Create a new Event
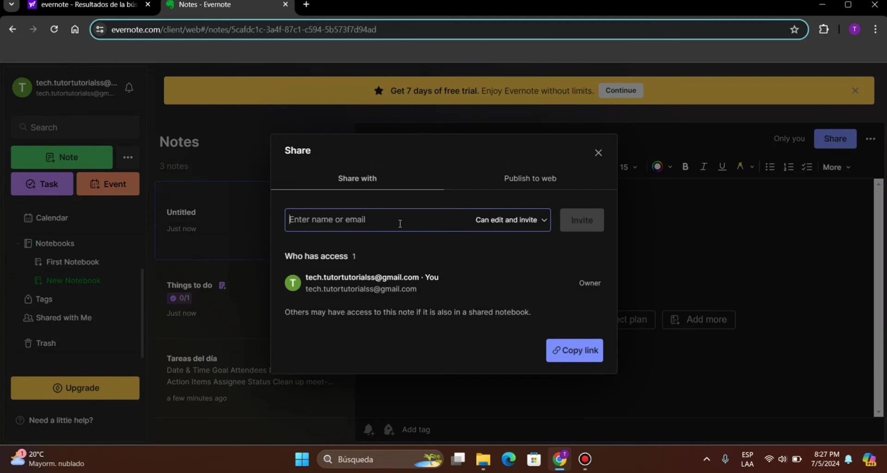 click(108, 184)
